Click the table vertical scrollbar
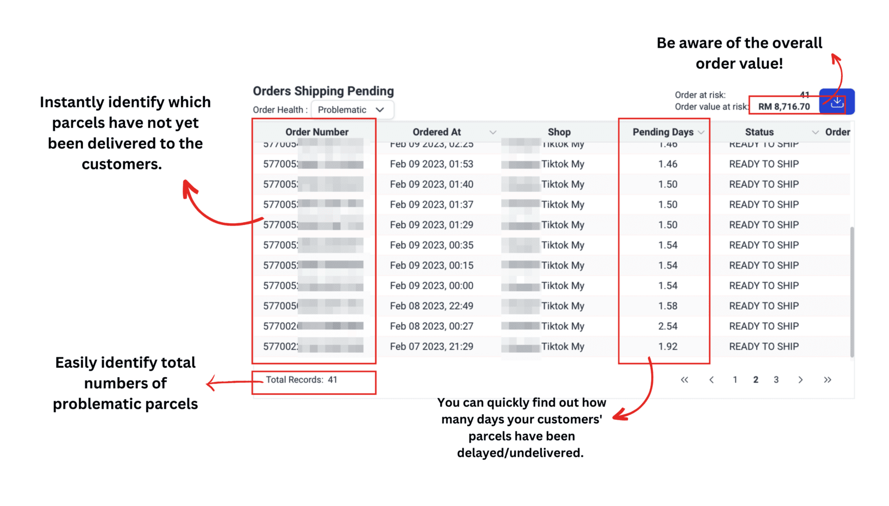This screenshot has height=506, width=889. (852, 292)
